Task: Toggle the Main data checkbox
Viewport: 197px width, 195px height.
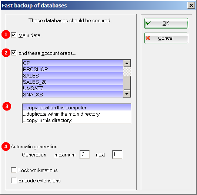Action: (x=13, y=35)
